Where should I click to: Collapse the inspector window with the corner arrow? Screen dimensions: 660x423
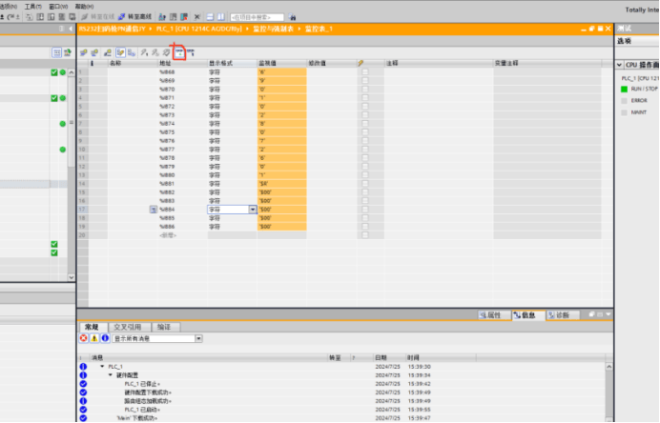click(608, 314)
